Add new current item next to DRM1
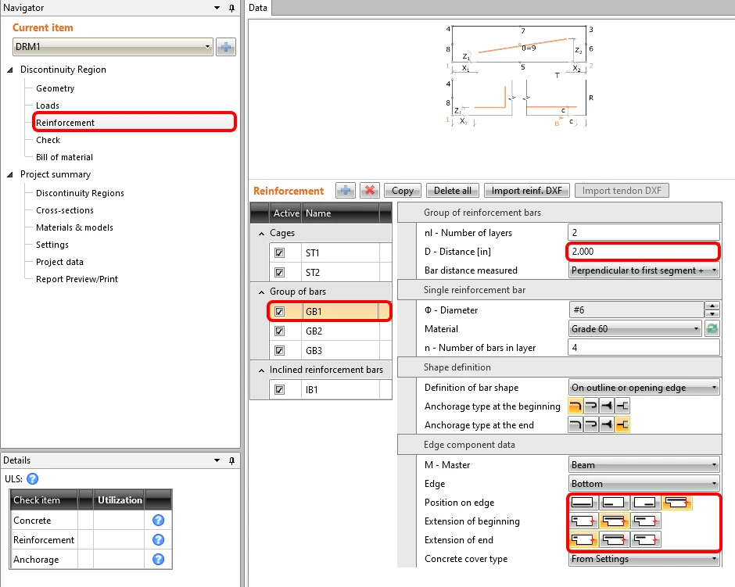Viewport: 735px width, 587px height. [226, 47]
